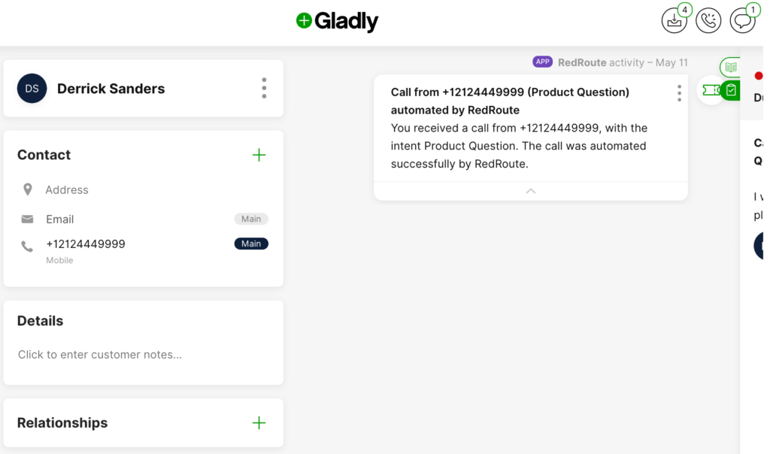Add a new contact detail with plus

tap(259, 155)
